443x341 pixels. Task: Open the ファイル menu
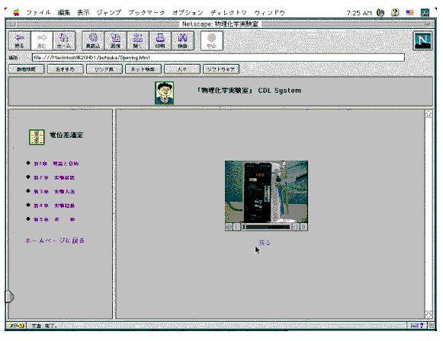tap(38, 12)
